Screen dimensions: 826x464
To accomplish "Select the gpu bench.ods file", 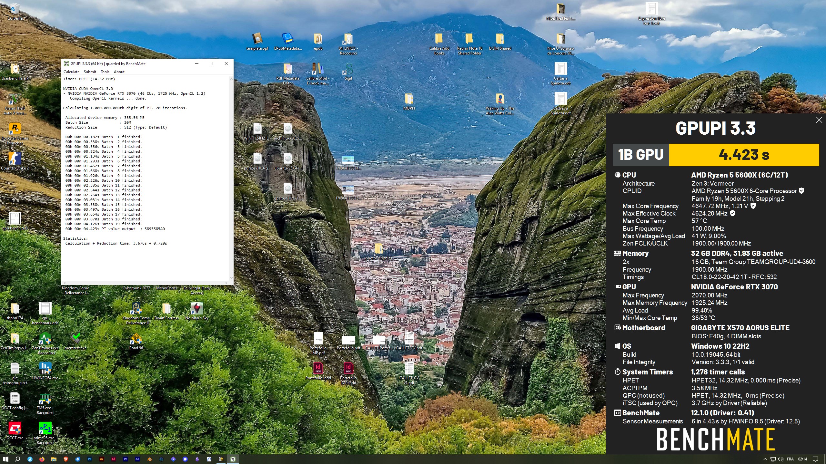I will click(15, 221).
